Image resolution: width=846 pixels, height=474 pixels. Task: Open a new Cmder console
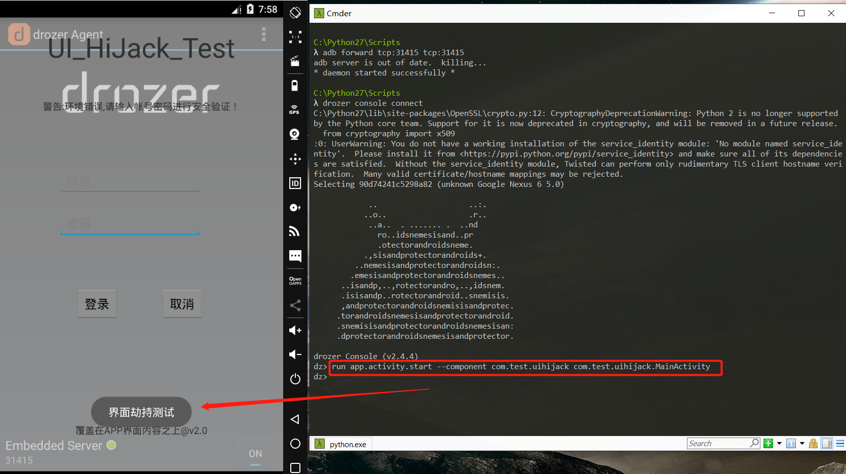[768, 443]
